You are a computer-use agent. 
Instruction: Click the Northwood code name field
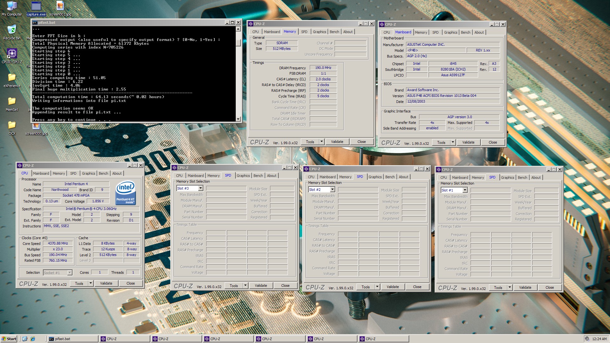[x=60, y=190]
